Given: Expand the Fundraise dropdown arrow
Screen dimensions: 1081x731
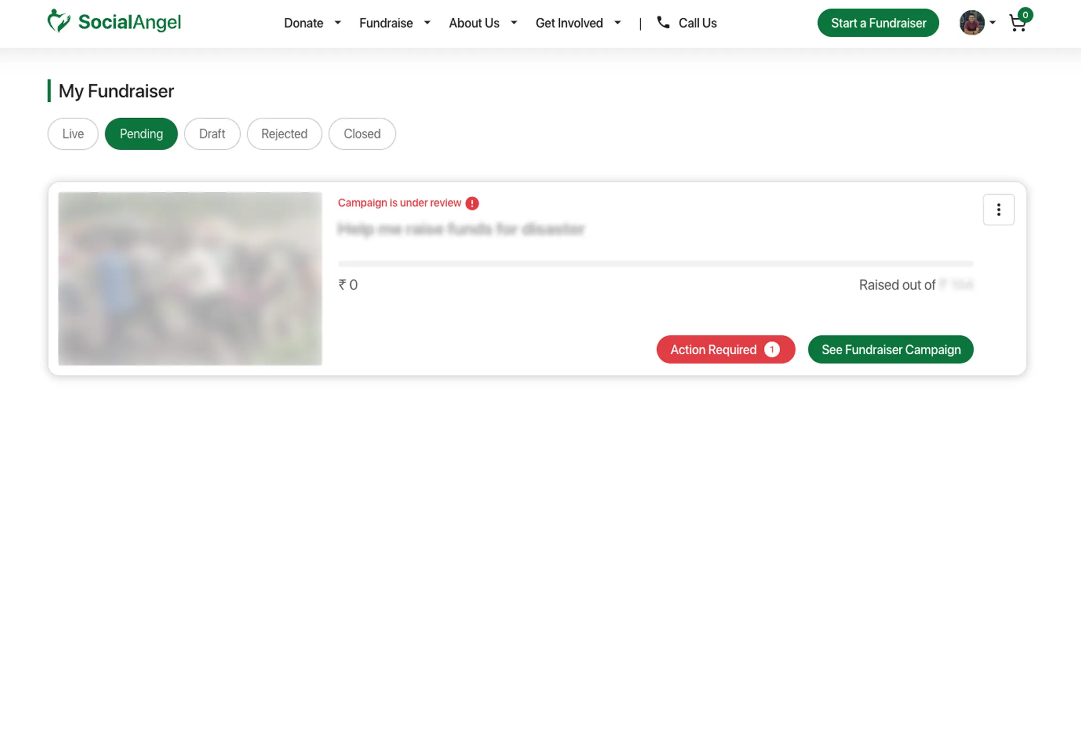Looking at the screenshot, I should click(427, 23).
